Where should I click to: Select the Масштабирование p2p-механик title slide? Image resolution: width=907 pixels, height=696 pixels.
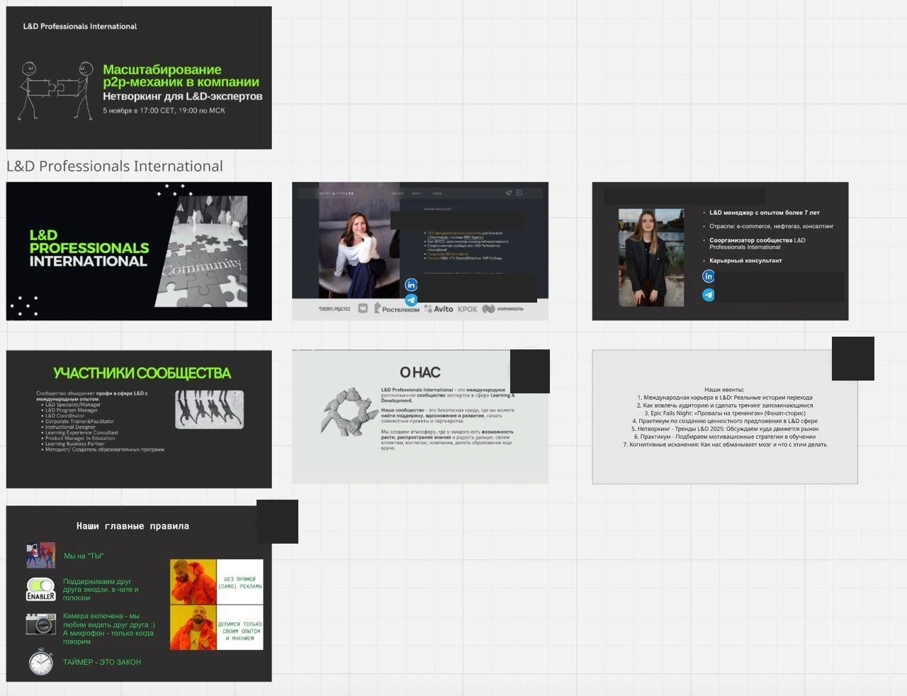(139, 78)
